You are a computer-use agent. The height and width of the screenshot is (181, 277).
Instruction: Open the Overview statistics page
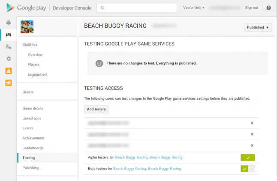(x=35, y=55)
